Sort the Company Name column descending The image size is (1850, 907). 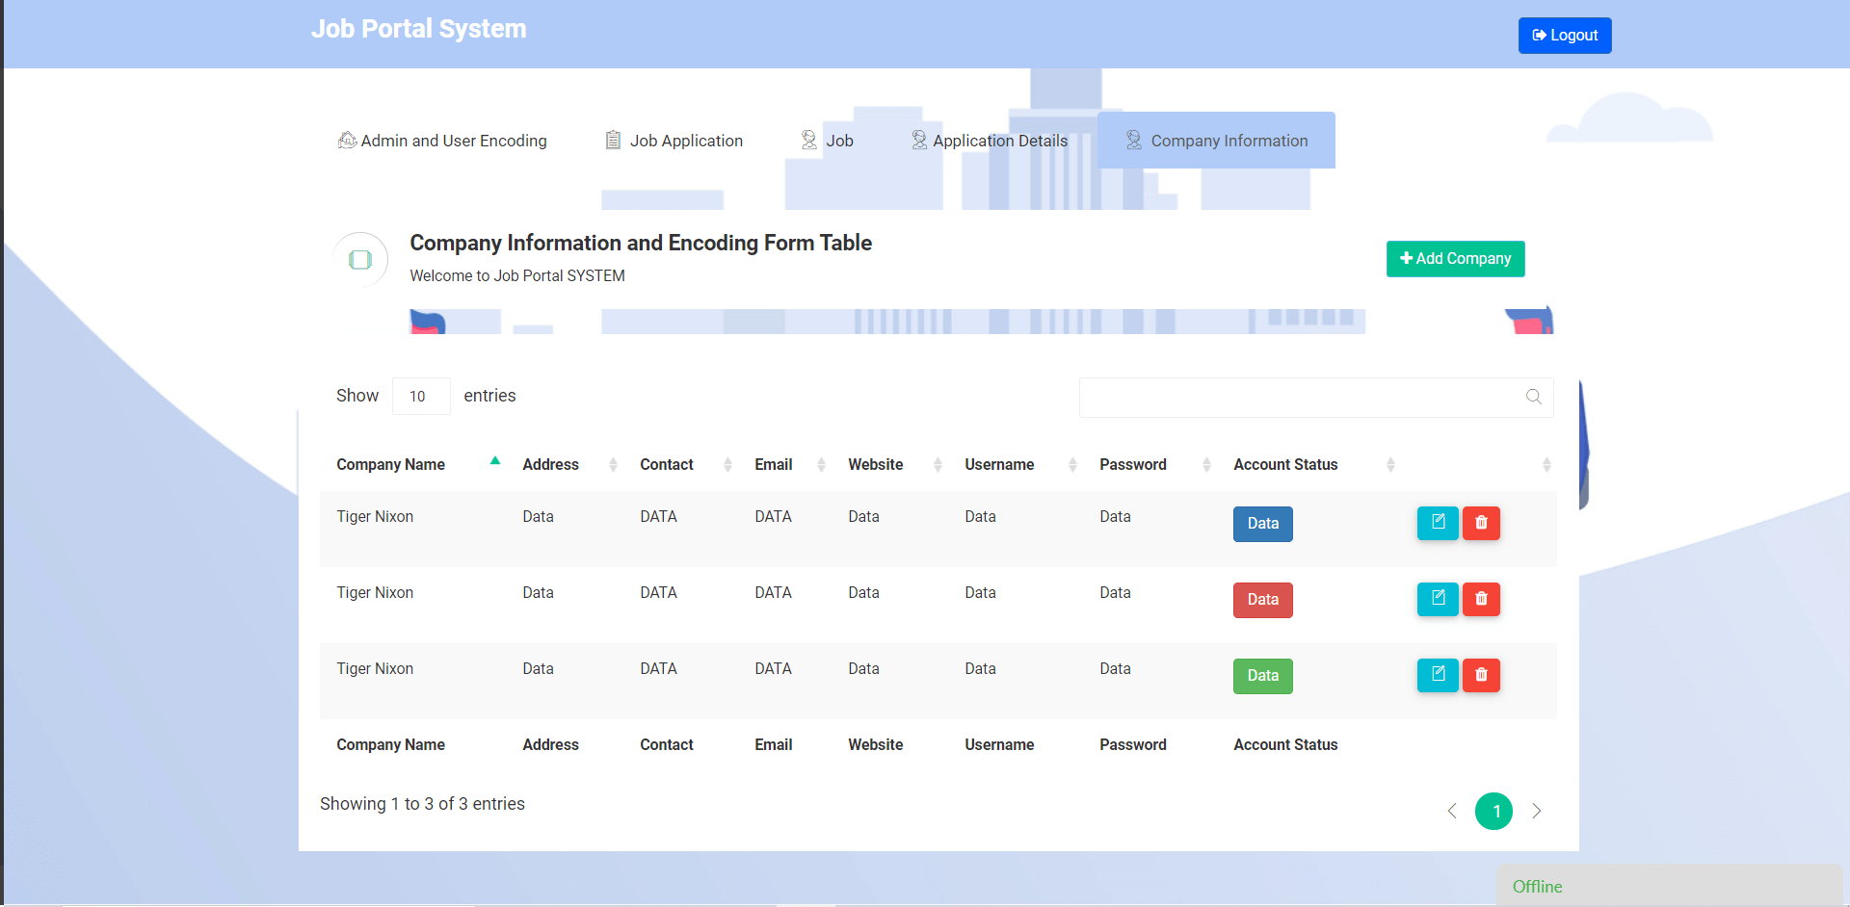click(494, 460)
